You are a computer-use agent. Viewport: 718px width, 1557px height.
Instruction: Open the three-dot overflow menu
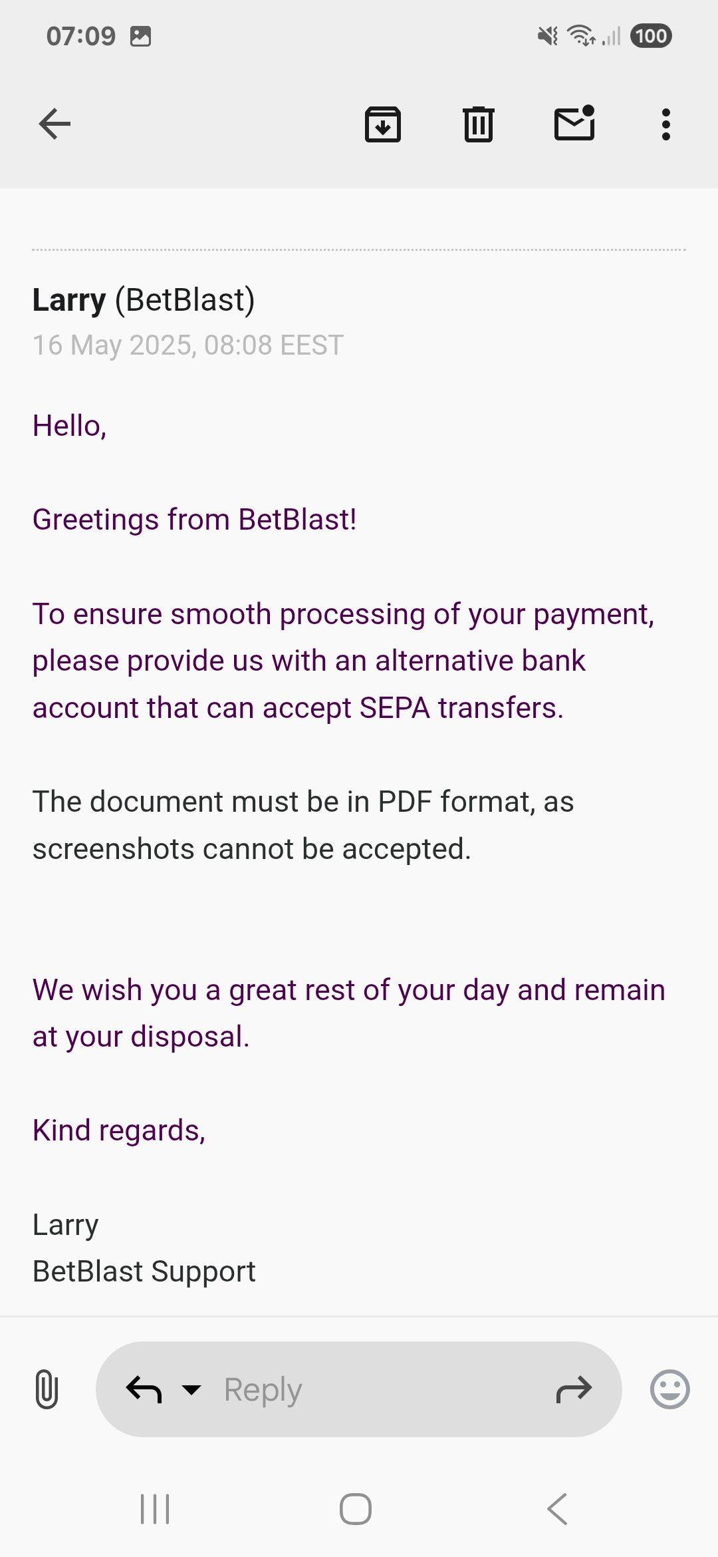click(x=665, y=124)
